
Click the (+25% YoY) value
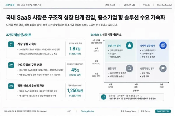click(75, 96)
